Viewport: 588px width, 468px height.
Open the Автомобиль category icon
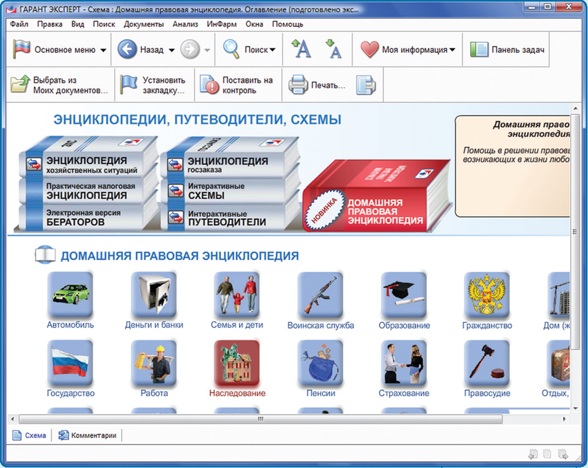70,294
